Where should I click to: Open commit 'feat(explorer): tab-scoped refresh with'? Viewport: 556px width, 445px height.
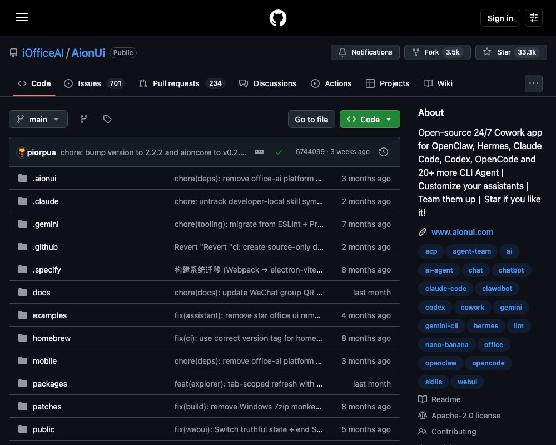(x=248, y=384)
